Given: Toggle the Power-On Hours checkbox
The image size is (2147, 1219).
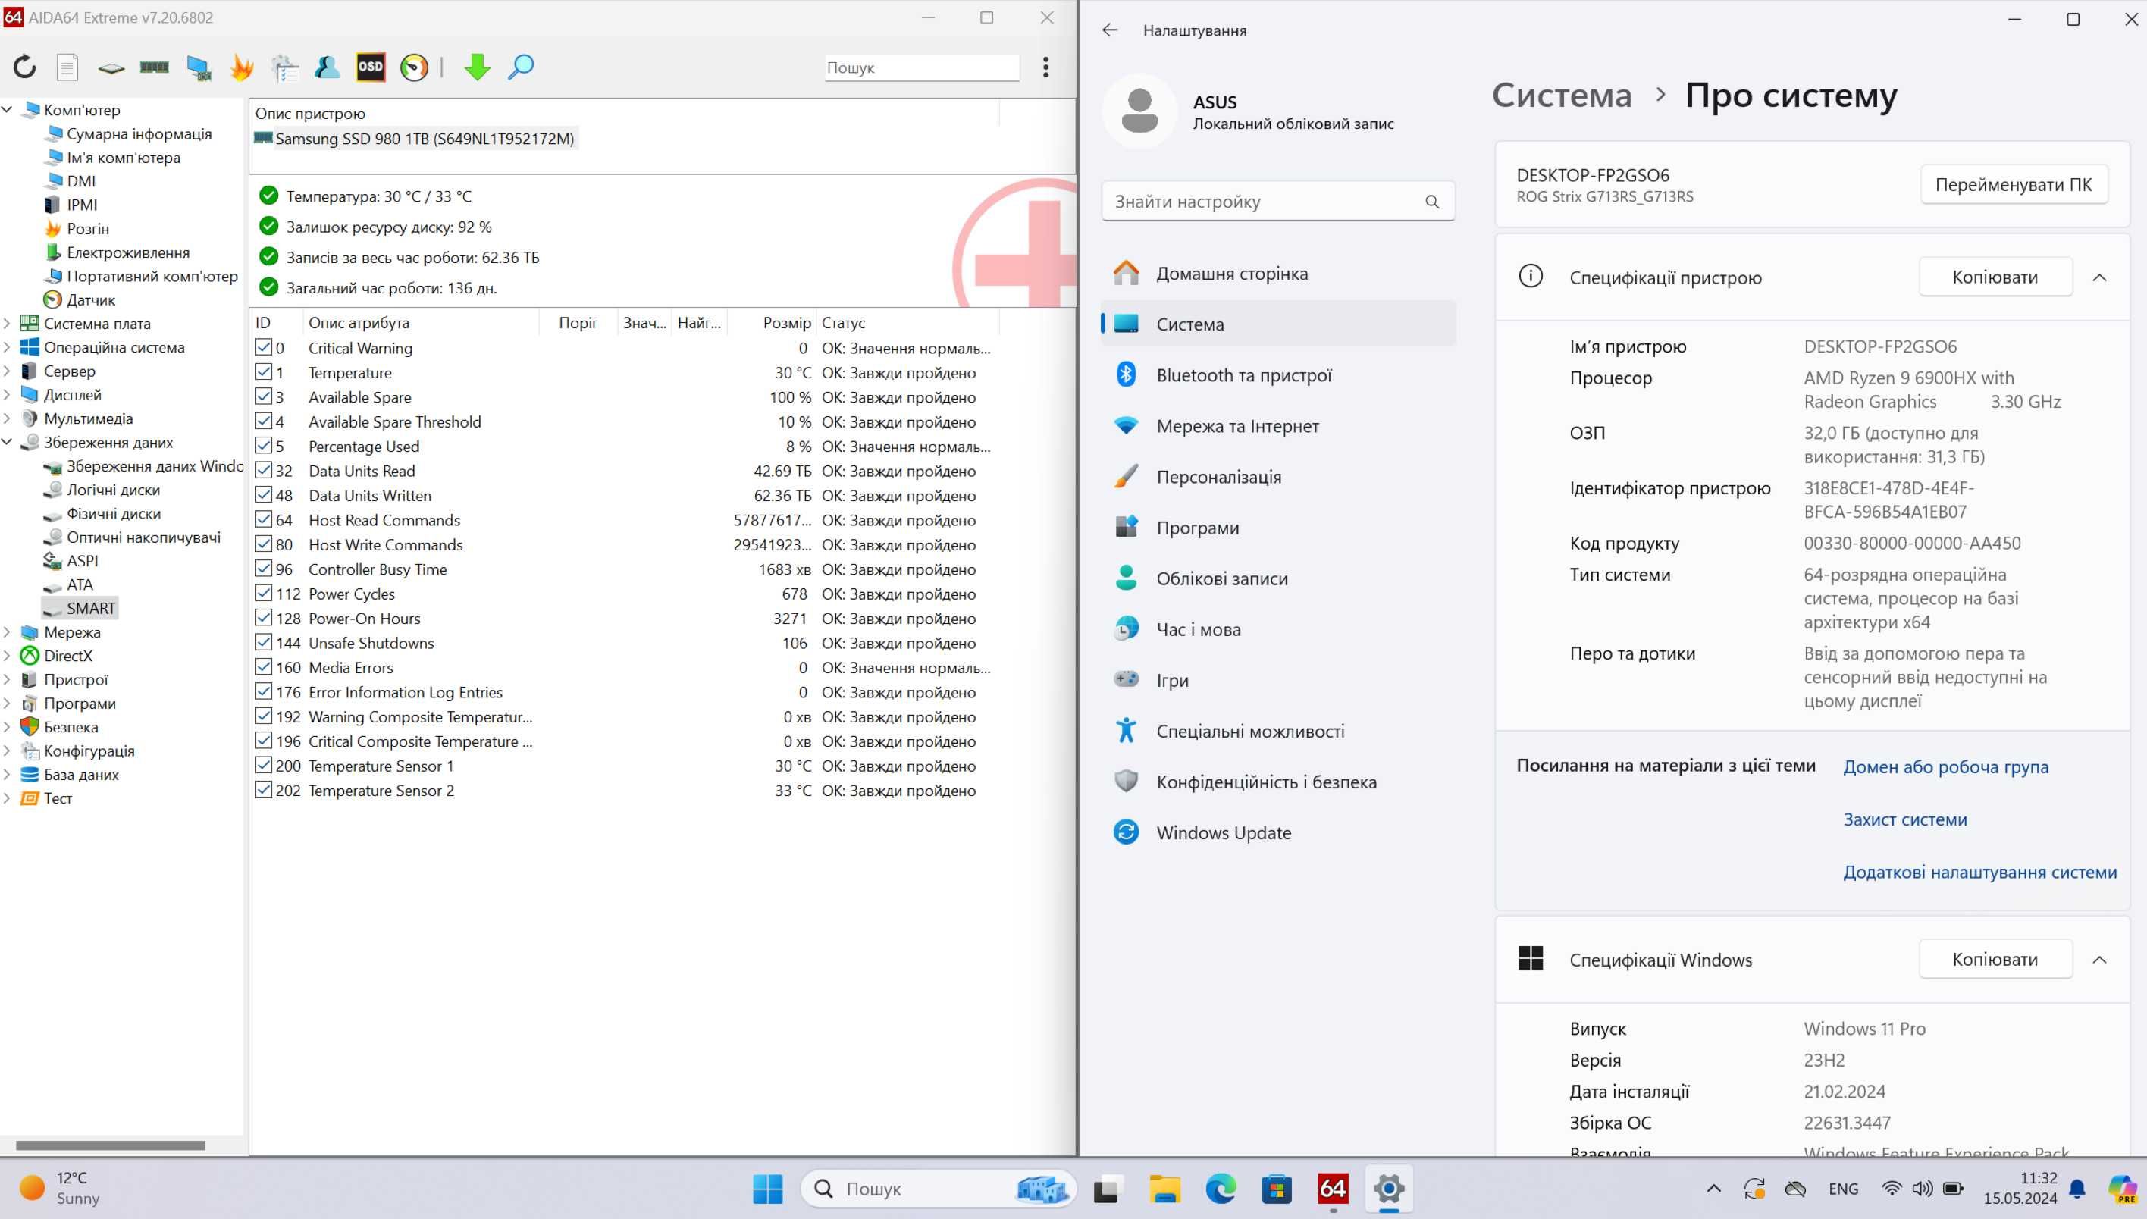Looking at the screenshot, I should 264,617.
